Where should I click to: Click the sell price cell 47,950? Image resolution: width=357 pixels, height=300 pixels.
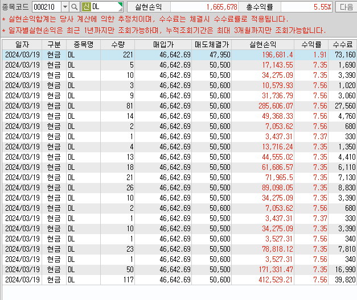[x=211, y=55]
